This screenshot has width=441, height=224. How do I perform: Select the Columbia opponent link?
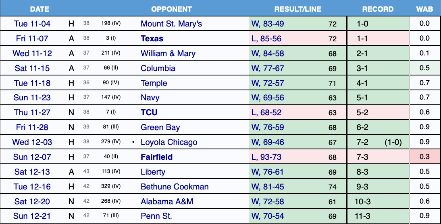pyautogui.click(x=158, y=68)
